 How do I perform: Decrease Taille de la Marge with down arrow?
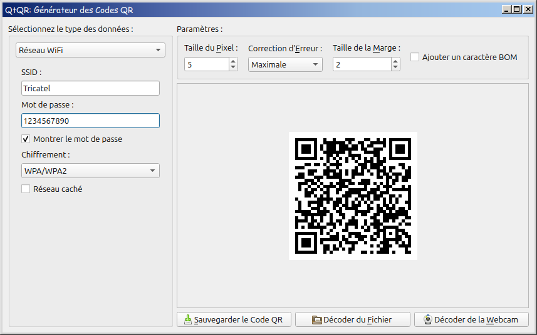point(395,67)
